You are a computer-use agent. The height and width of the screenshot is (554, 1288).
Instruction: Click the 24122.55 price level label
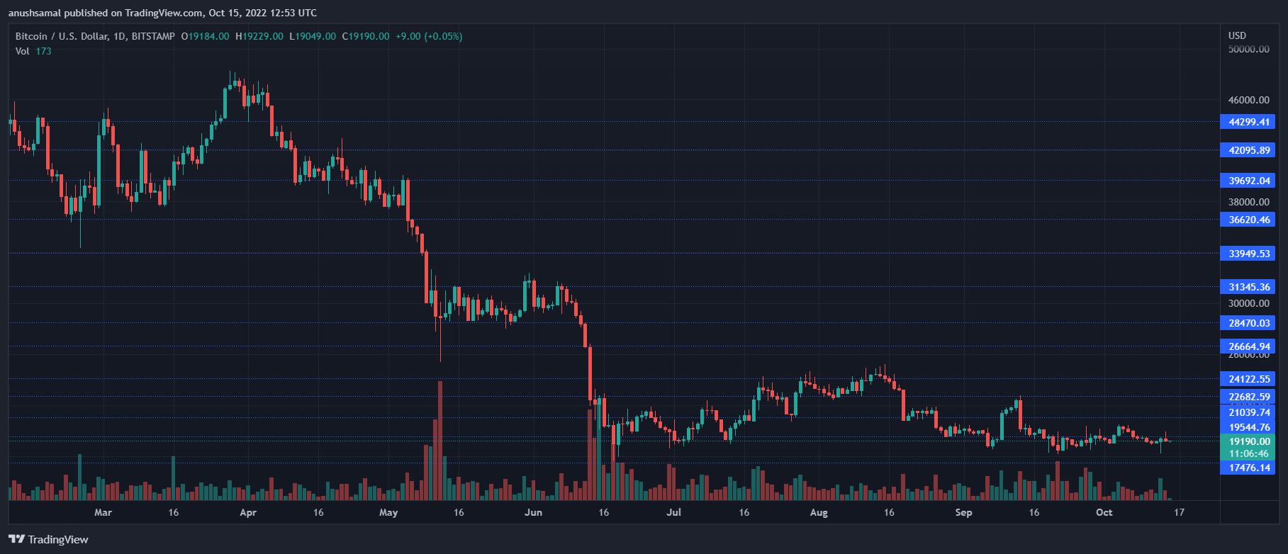click(1248, 379)
